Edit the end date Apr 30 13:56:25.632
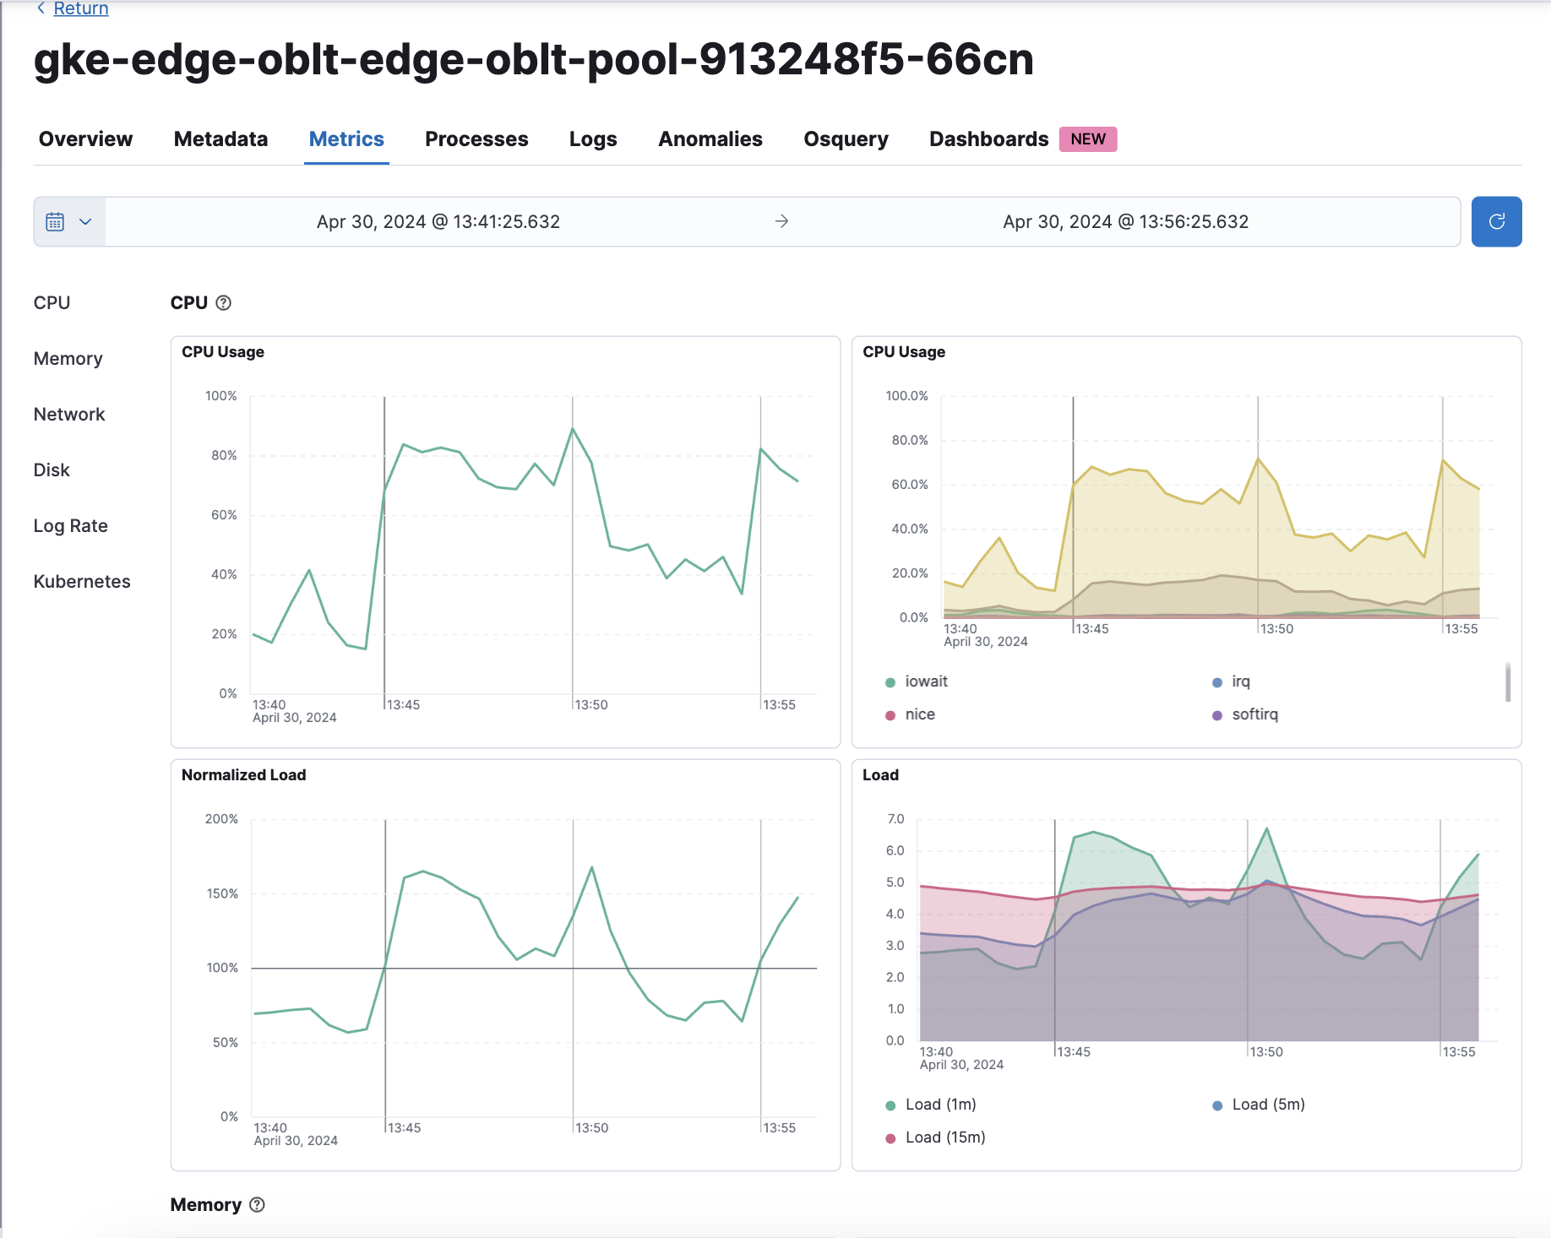Image resolution: width=1551 pixels, height=1238 pixels. (x=1125, y=222)
